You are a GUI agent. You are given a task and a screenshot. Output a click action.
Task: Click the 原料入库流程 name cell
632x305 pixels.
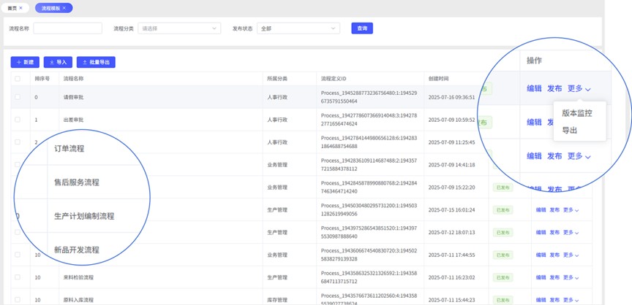coord(78,300)
